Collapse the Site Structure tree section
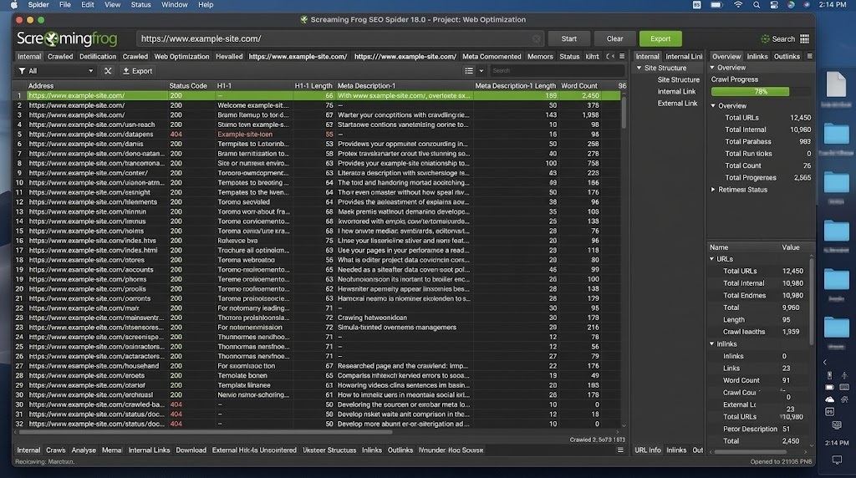 coord(639,69)
